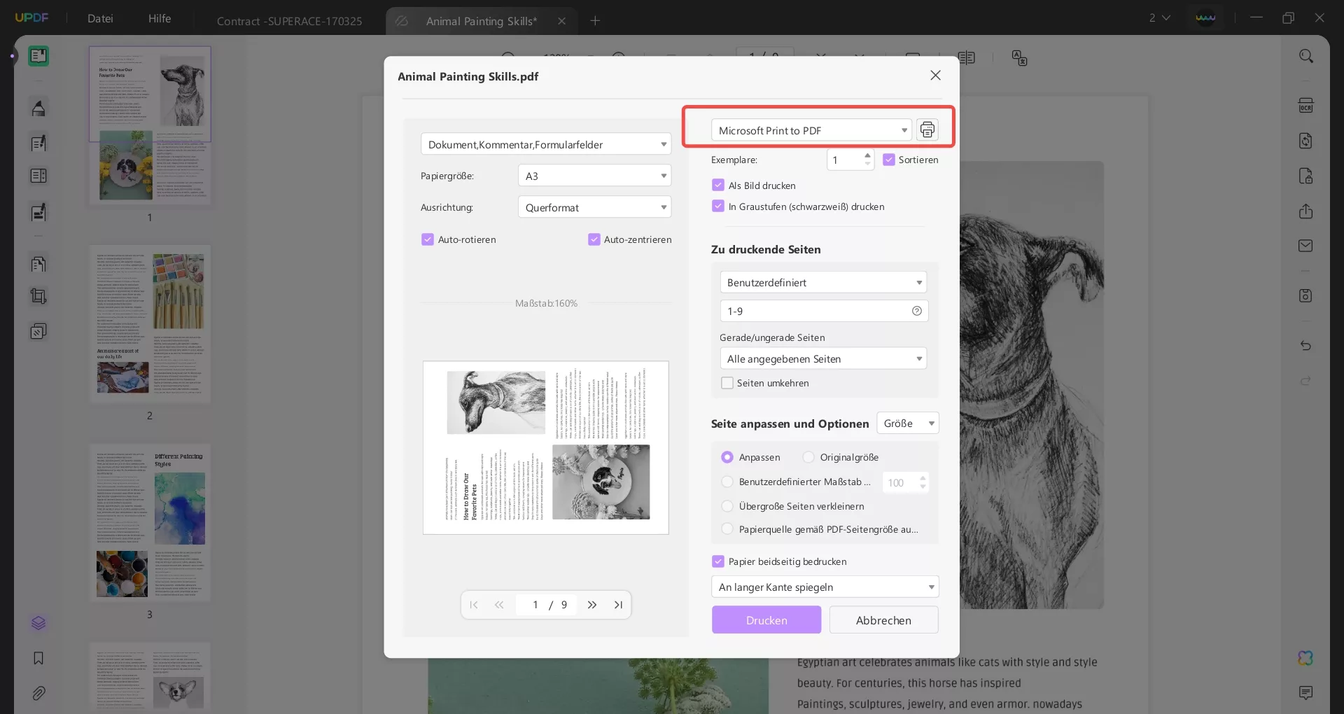
Task: Open the Größe options dropdown
Action: click(908, 423)
